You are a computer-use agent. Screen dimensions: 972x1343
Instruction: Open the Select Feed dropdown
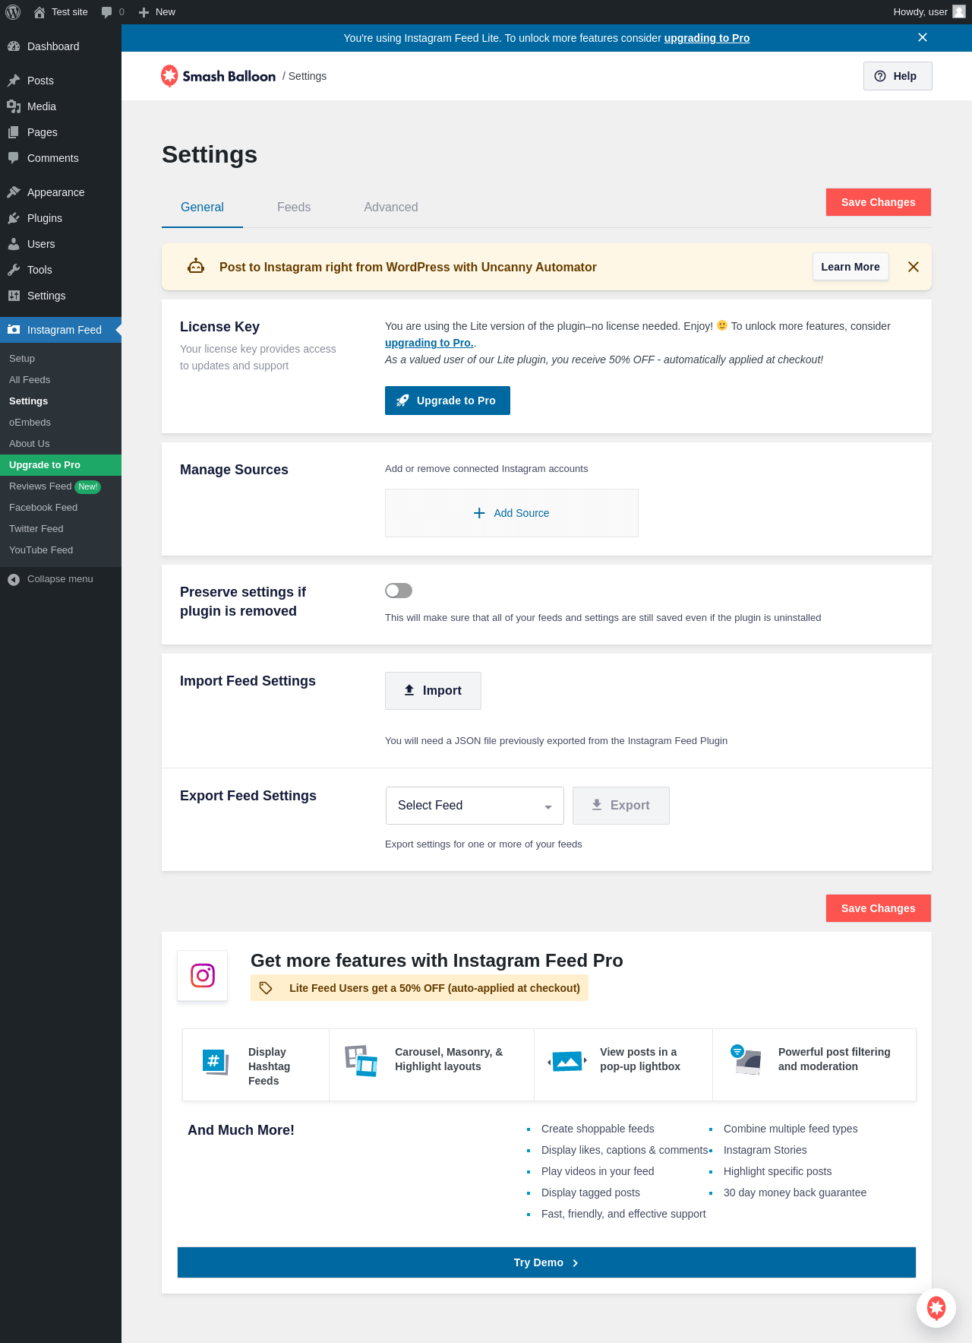pos(475,806)
